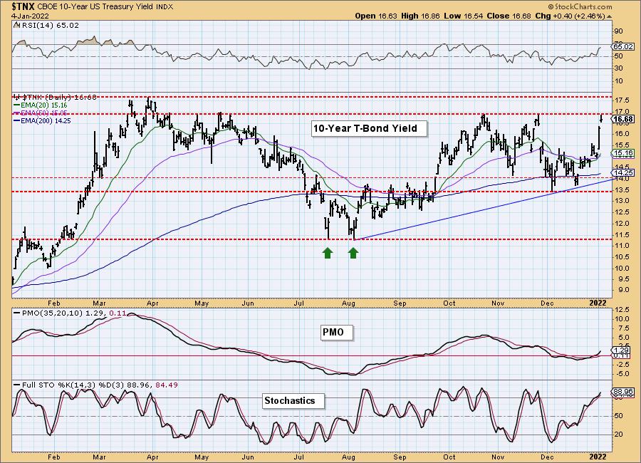Open the StockCharts.com credit link
The width and height of the screenshot is (641, 463).
(x=580, y=6)
